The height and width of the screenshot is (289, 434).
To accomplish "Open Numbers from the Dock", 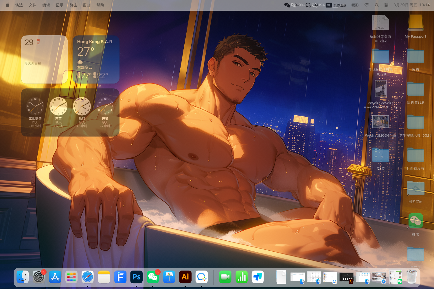I will pyautogui.click(x=242, y=277).
